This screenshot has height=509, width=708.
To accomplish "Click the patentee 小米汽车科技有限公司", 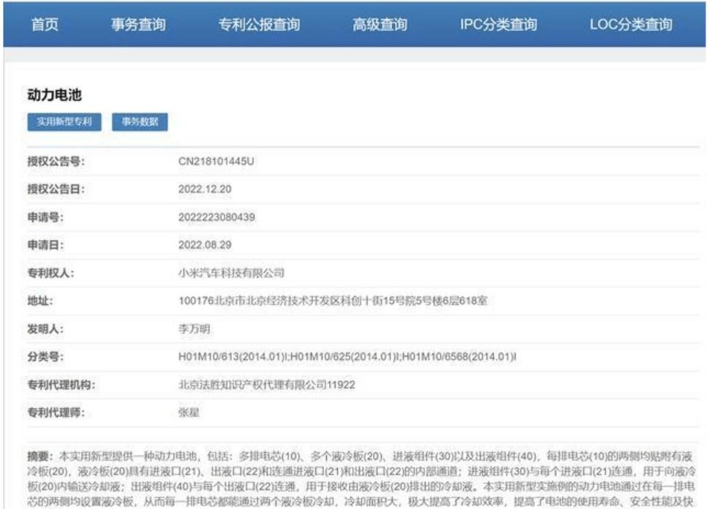I will [231, 273].
